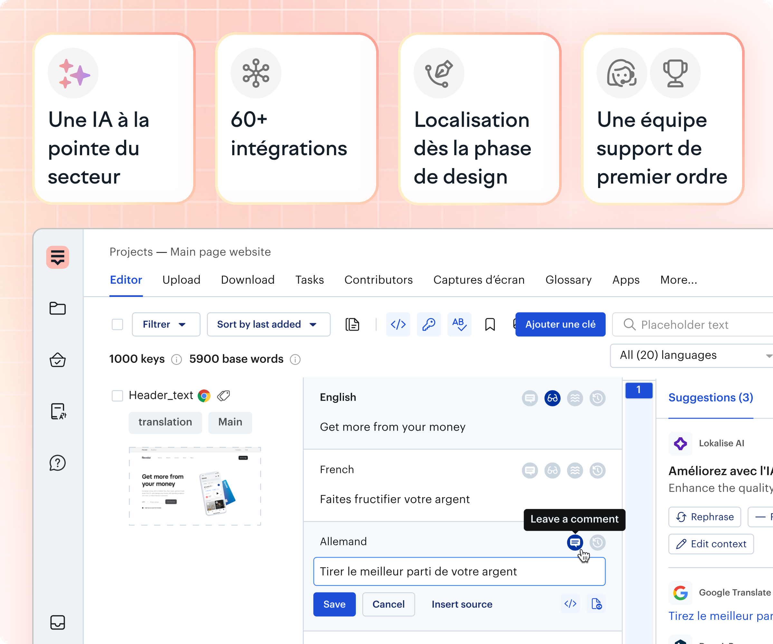773x644 pixels.
Task: Click the Allemand row history icon
Action: [x=597, y=542]
